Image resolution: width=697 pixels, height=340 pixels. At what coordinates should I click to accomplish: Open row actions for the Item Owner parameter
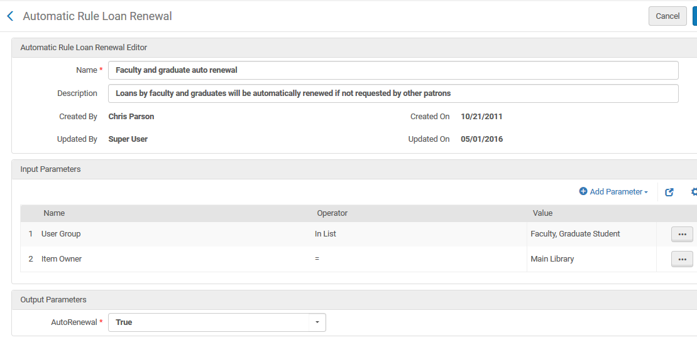tap(682, 259)
